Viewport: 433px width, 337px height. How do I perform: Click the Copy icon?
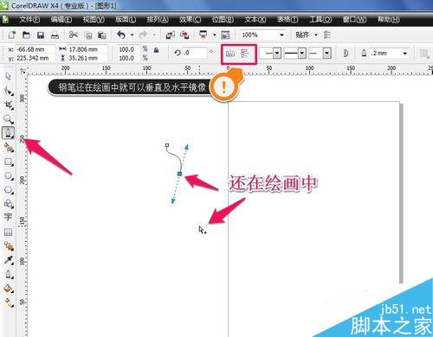(88, 35)
